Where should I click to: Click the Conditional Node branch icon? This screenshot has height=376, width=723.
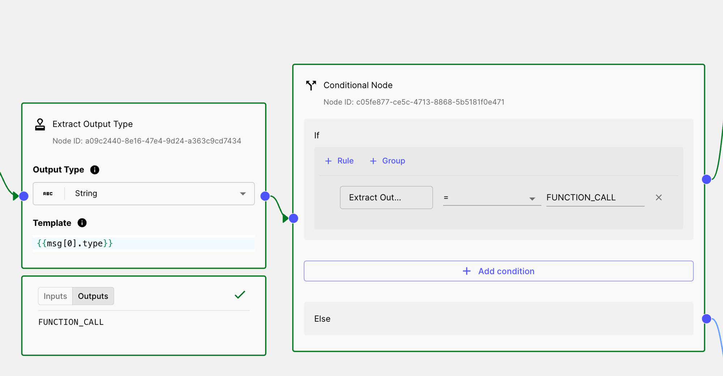[311, 85]
